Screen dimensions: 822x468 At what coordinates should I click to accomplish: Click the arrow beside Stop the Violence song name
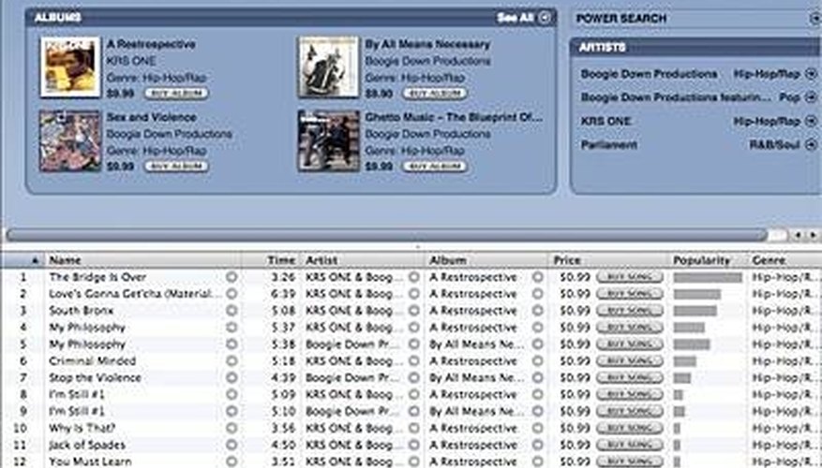[x=232, y=378]
